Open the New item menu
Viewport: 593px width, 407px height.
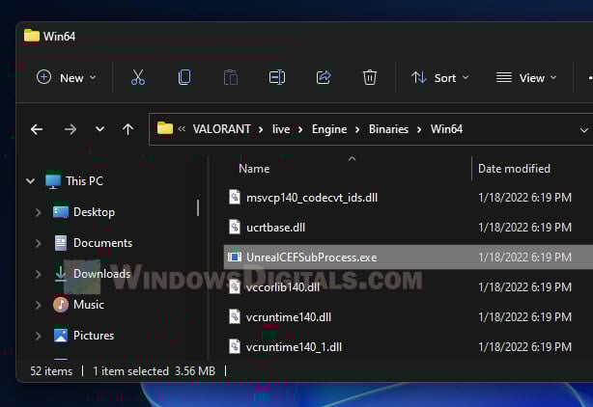coord(67,78)
